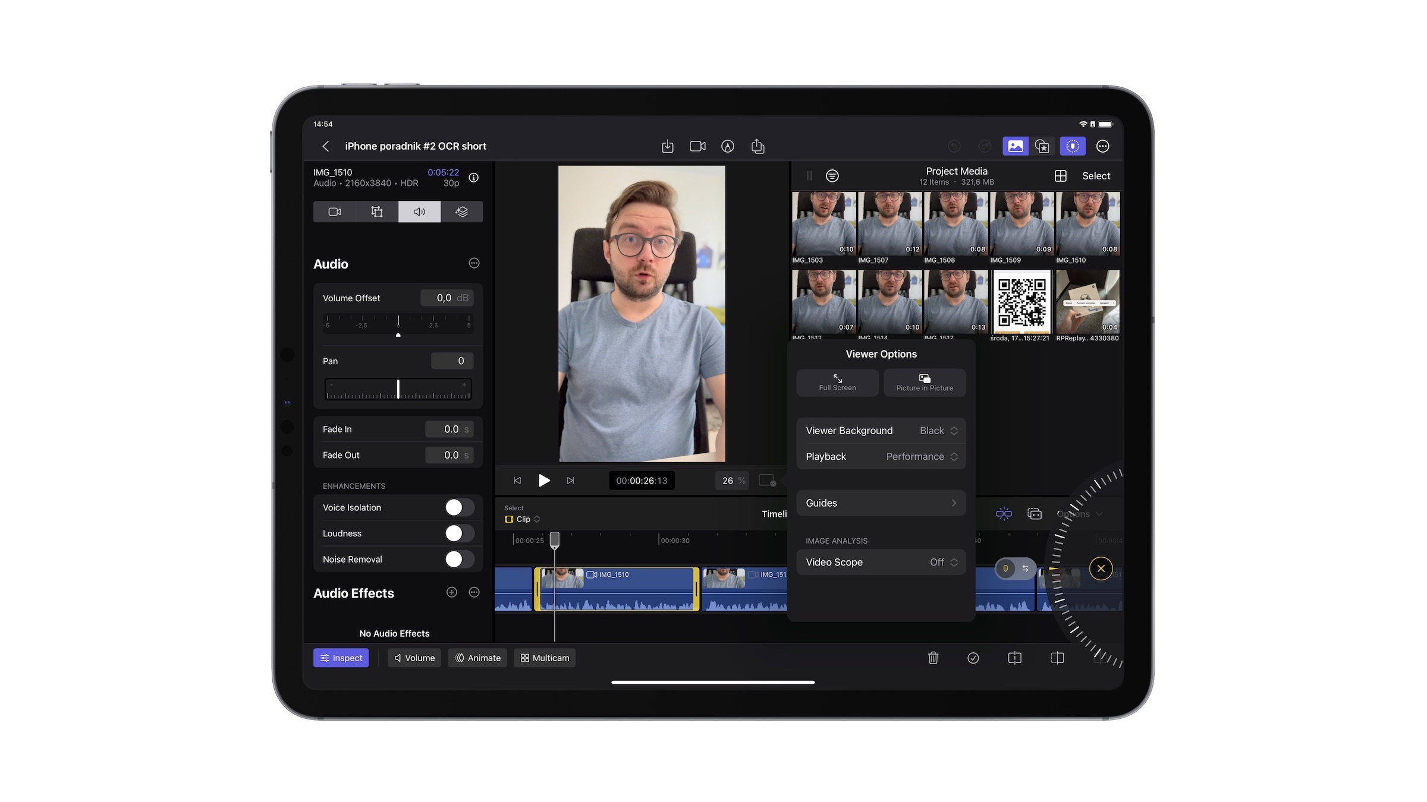This screenshot has height=802, width=1427.
Task: Switch to the layers inspector tab
Action: (x=462, y=211)
